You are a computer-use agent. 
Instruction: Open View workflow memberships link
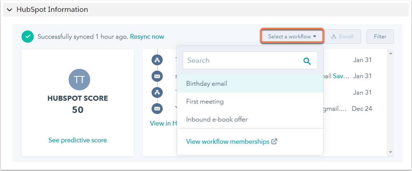[x=228, y=142]
